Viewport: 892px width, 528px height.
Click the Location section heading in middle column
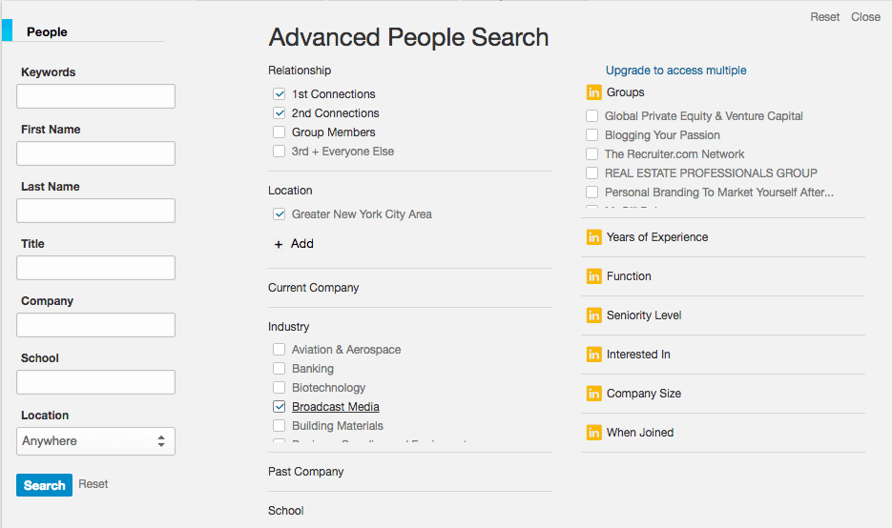290,191
